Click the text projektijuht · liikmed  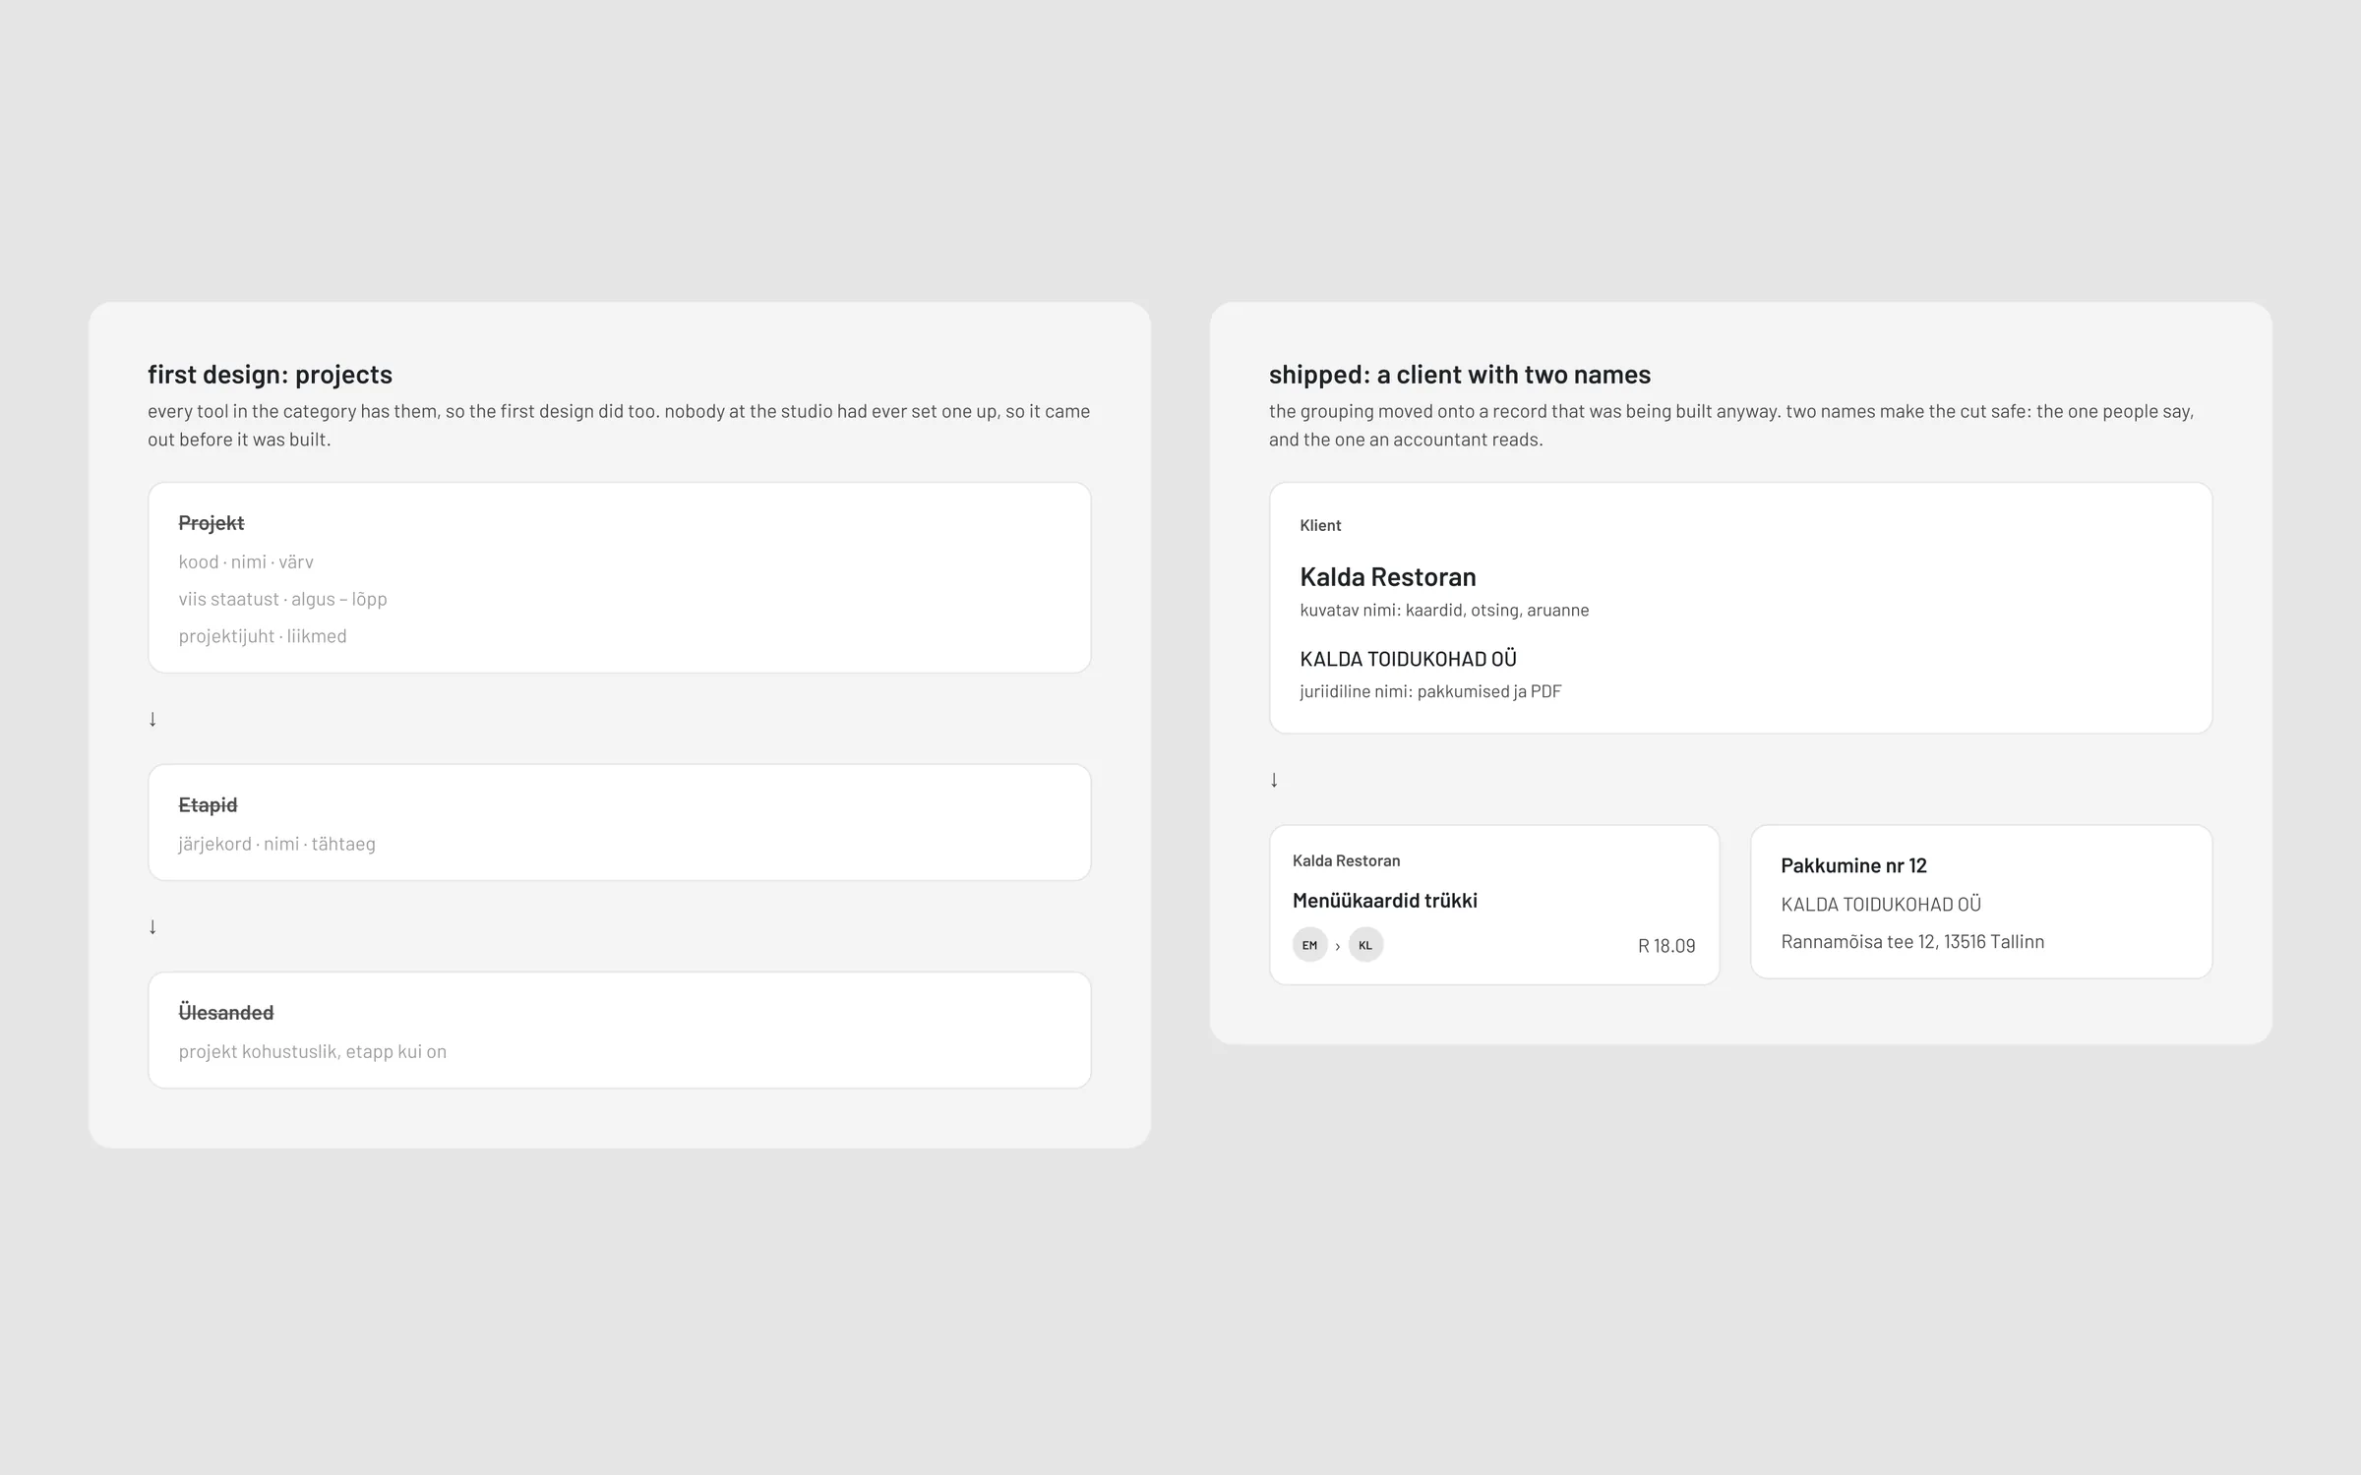click(263, 636)
